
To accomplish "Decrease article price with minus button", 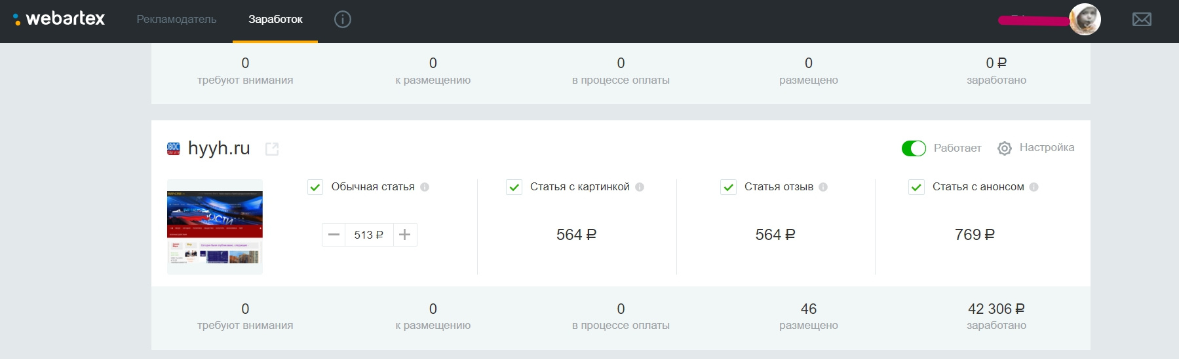I will 334,235.
